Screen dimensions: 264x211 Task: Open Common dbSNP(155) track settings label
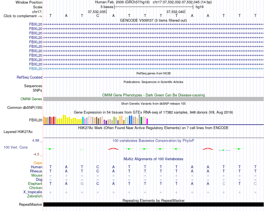tap(25, 107)
